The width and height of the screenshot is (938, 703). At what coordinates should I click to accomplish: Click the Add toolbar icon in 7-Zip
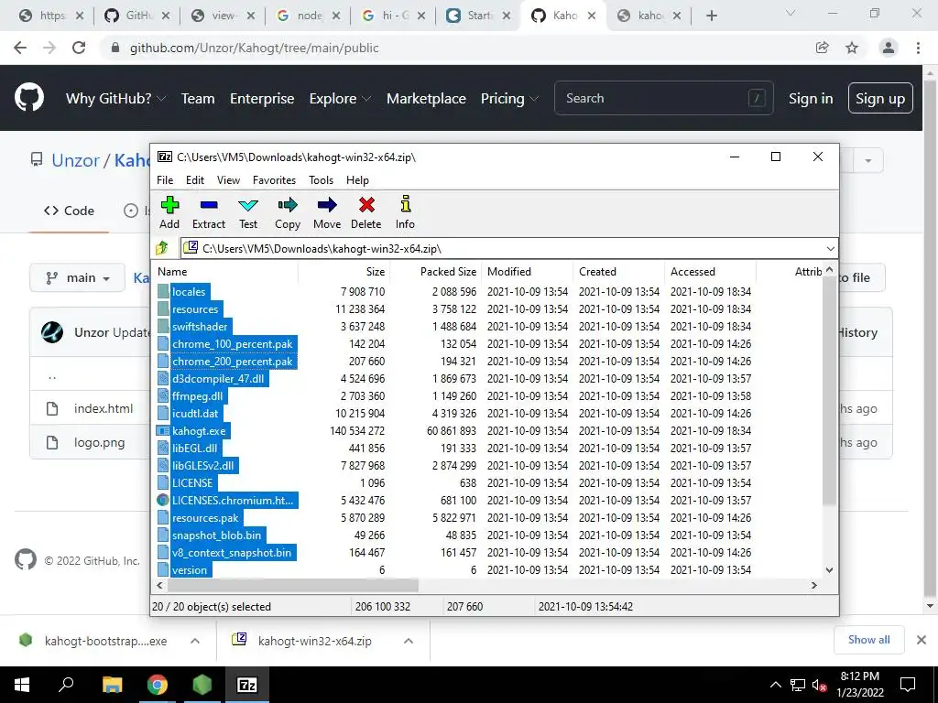169,205
